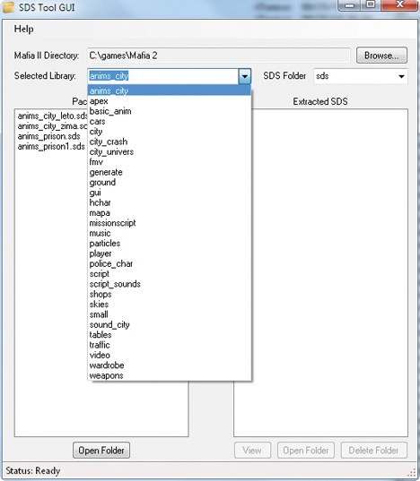This screenshot has width=420, height=481.
Task: Pick particles library option
Action: pos(170,244)
